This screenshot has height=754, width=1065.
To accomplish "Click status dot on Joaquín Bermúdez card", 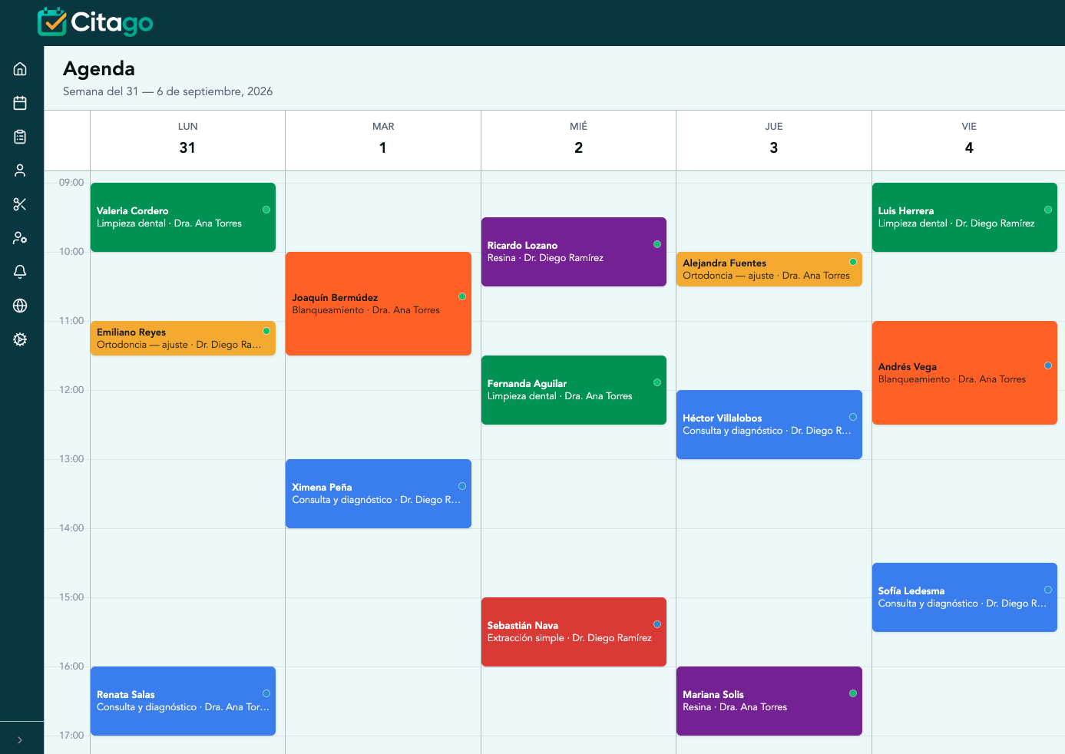I will [462, 296].
